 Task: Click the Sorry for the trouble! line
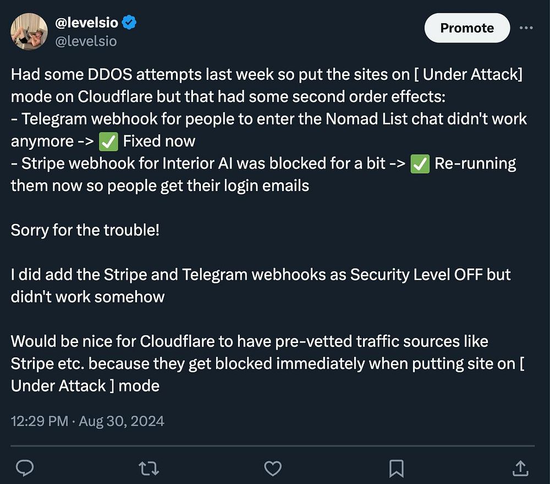pyautogui.click(x=85, y=230)
